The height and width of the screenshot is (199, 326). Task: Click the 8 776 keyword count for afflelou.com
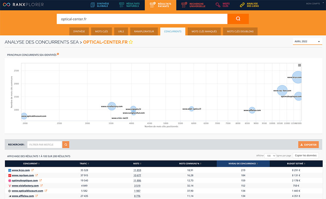coord(137,196)
